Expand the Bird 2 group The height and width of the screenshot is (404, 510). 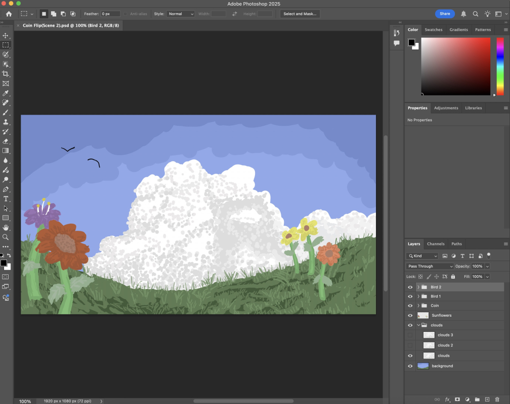pyautogui.click(x=417, y=287)
